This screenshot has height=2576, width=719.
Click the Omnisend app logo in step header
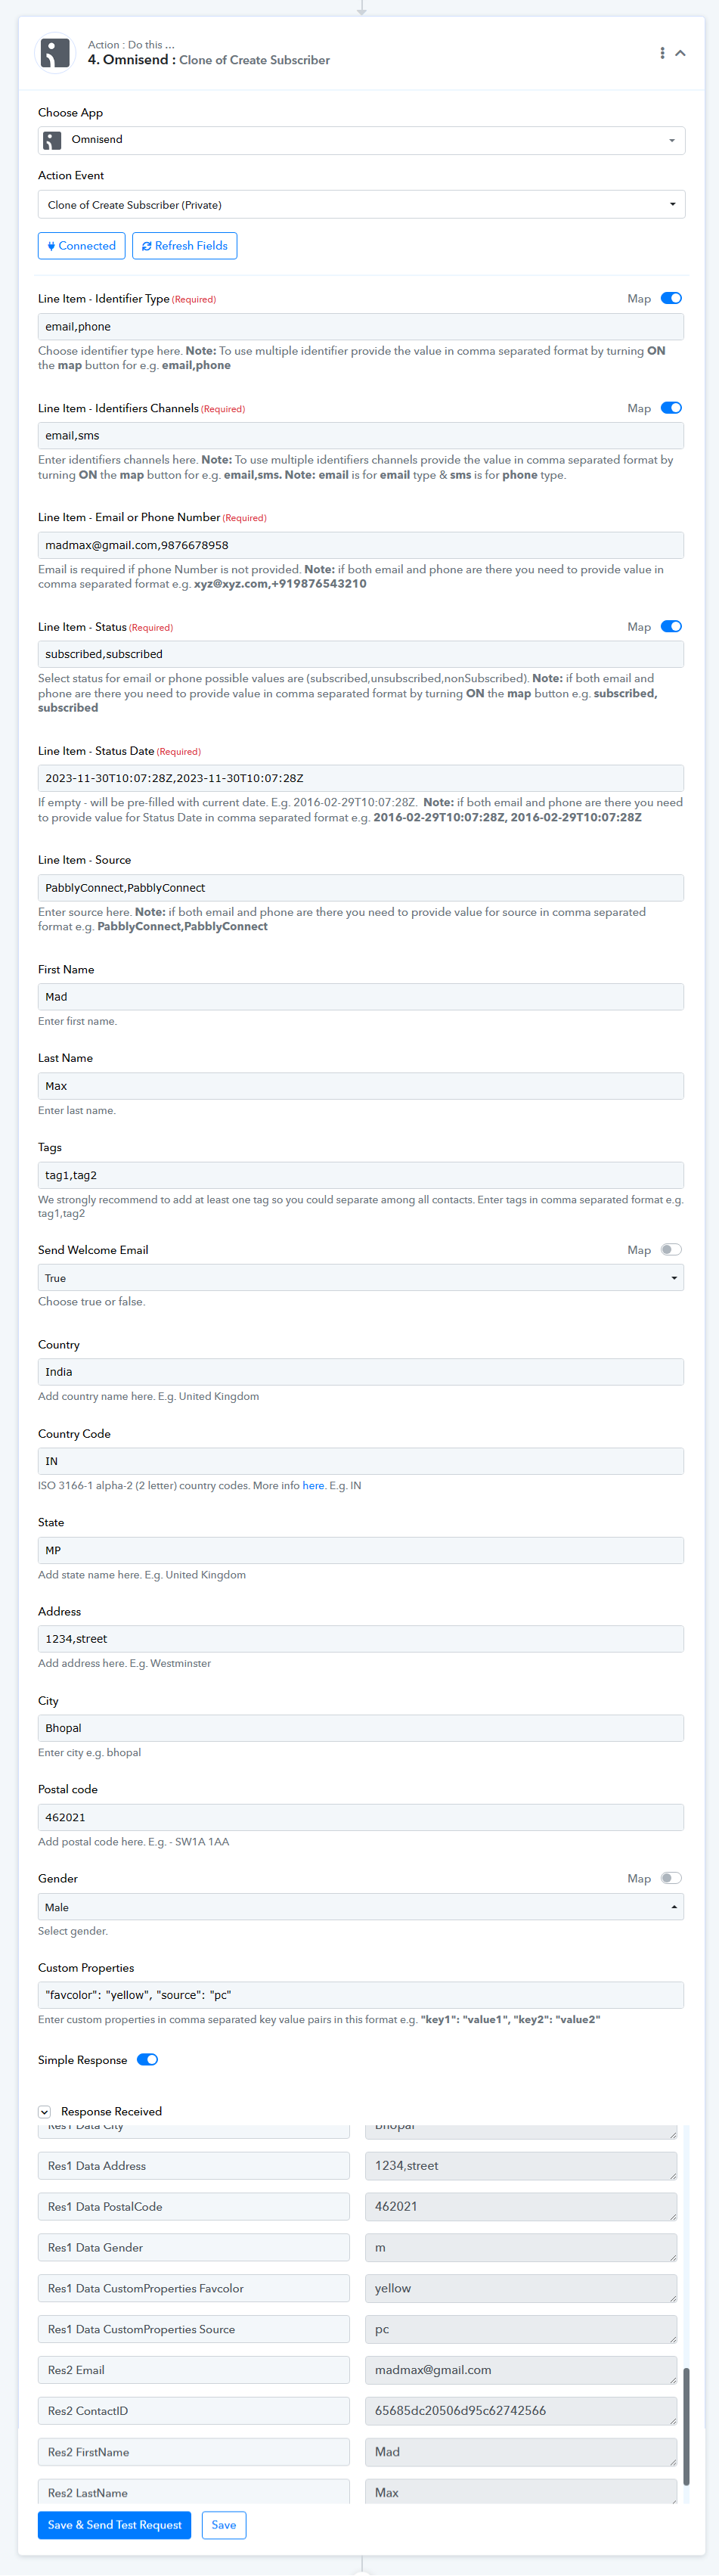click(x=55, y=53)
